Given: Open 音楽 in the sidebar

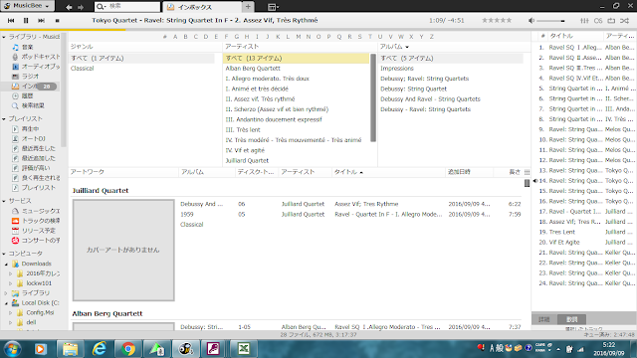Looking at the screenshot, I should click(x=27, y=47).
